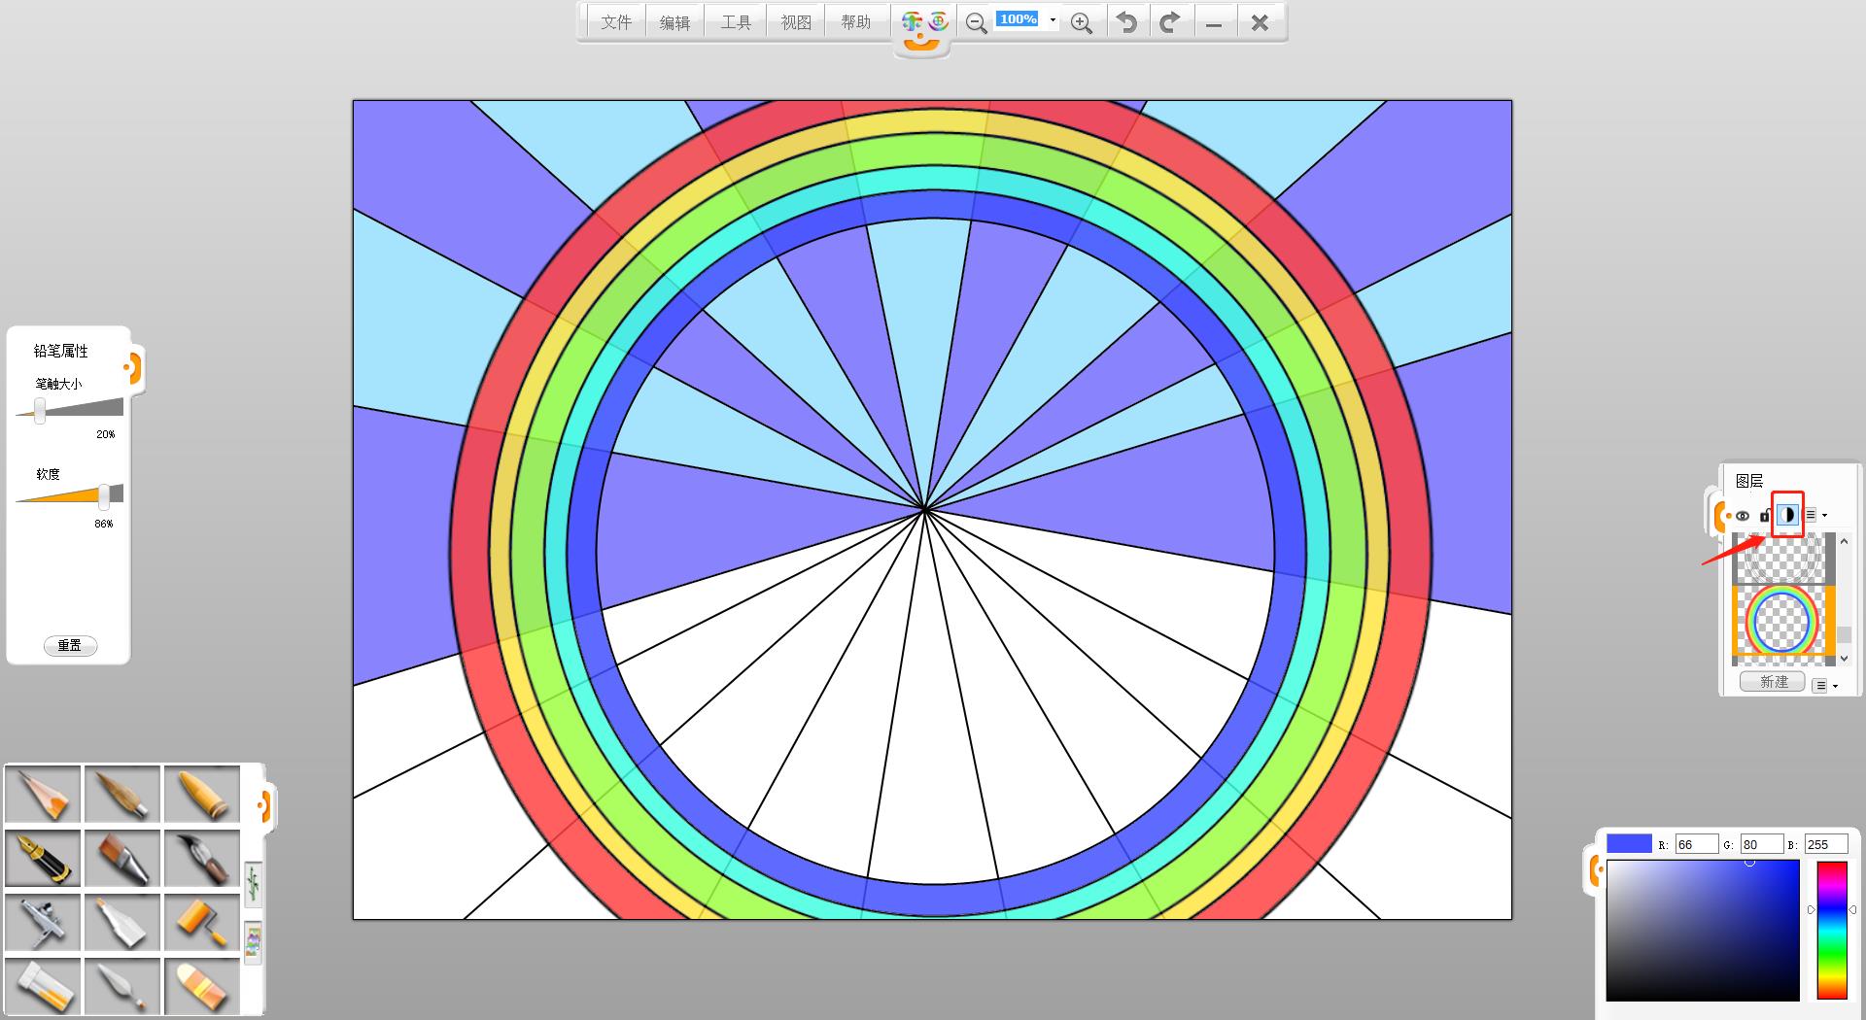Select the fountain pen nib tool
This screenshot has height=1020, width=1866.
click(43, 858)
